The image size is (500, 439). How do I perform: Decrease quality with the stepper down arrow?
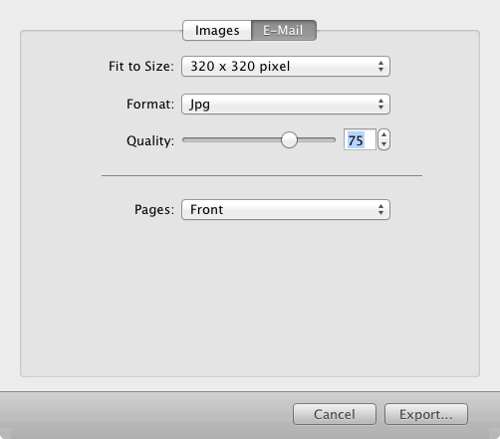[384, 144]
